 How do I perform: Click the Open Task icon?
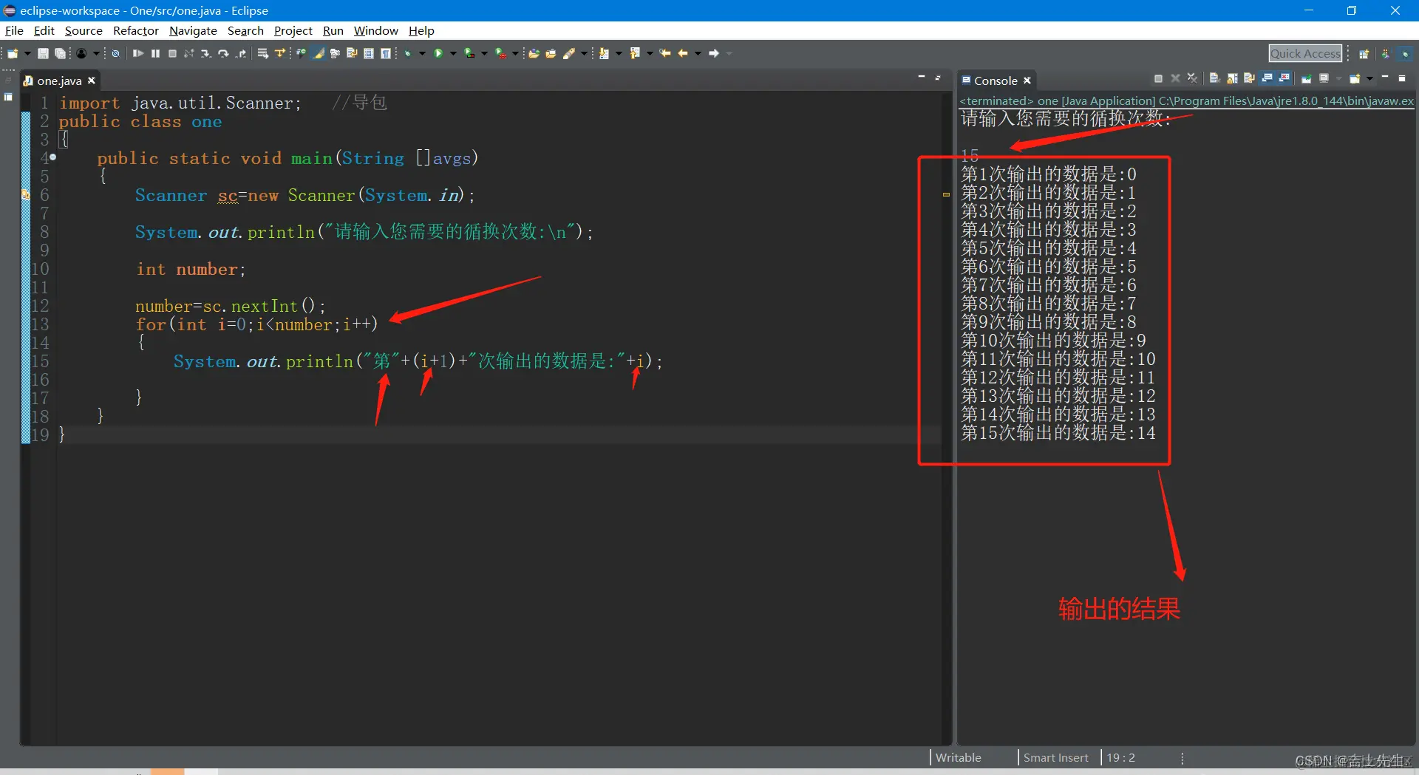(551, 53)
